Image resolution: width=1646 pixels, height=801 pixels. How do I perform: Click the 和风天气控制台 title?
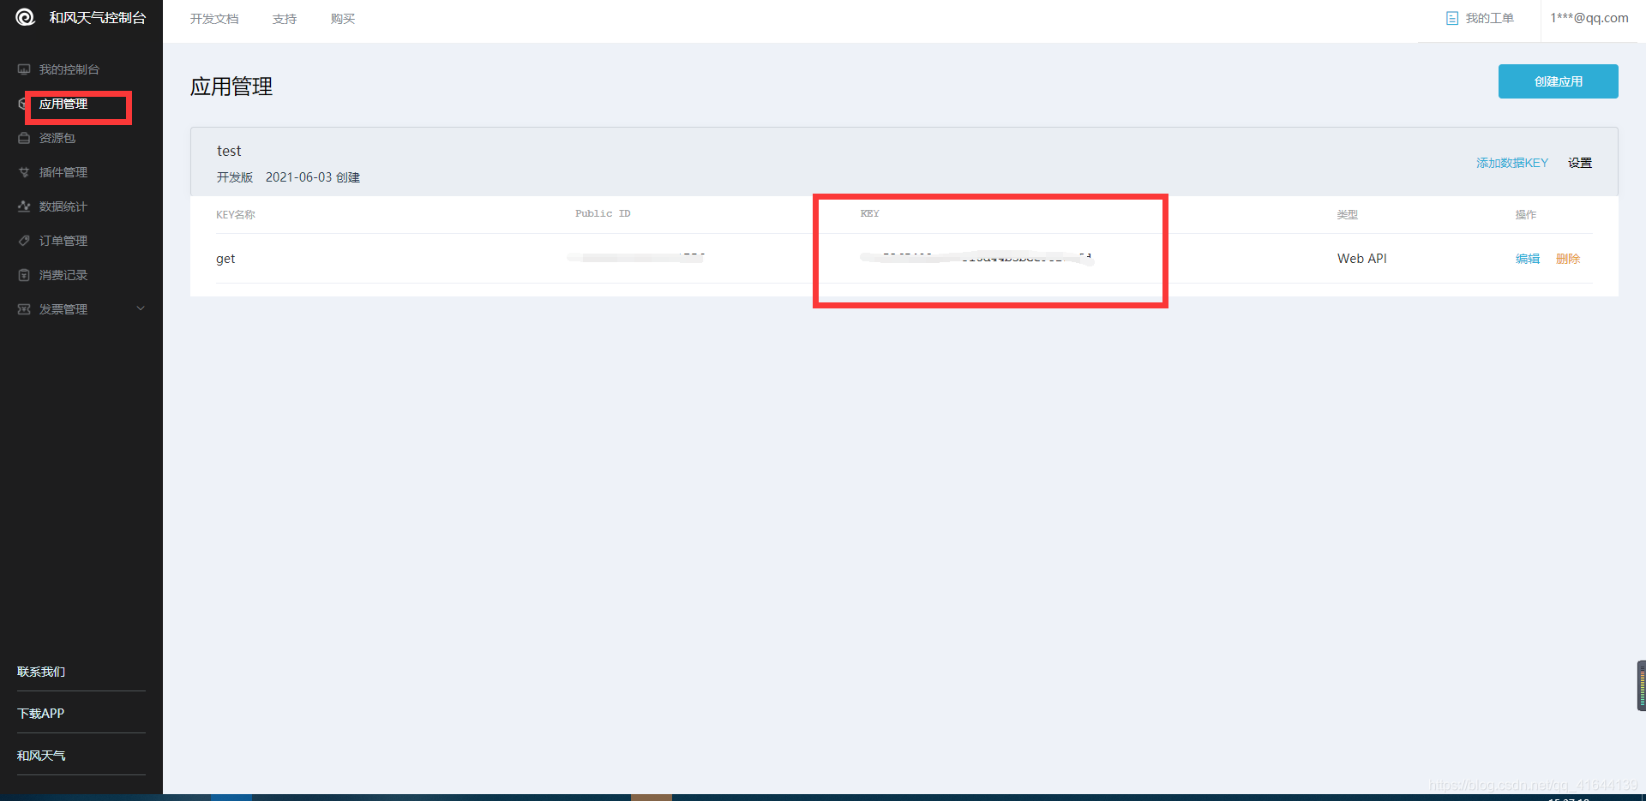[x=98, y=18]
